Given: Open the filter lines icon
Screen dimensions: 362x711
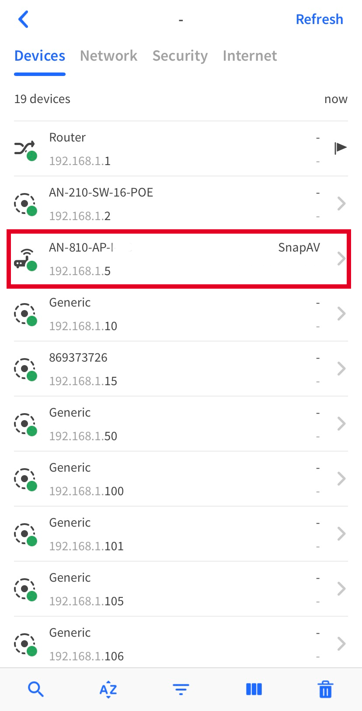Looking at the screenshot, I should click(181, 690).
